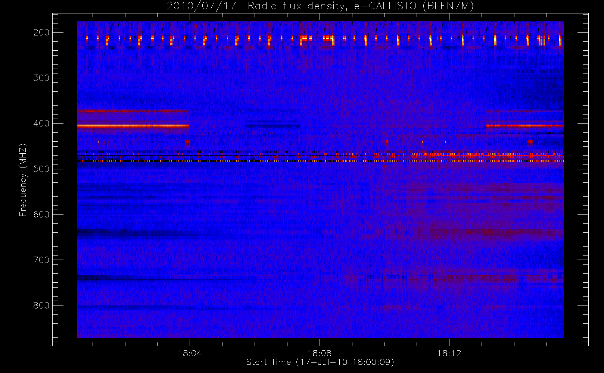Click the 800 frequency tick label
Viewport: 604px width, 373px height.
tap(41, 305)
